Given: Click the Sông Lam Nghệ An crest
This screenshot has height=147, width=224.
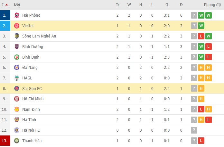Looking at the screenshot, I should 17,36.
